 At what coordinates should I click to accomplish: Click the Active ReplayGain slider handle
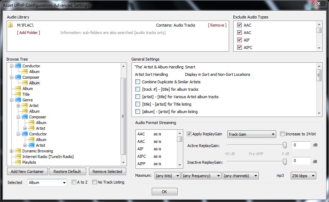[284, 145]
